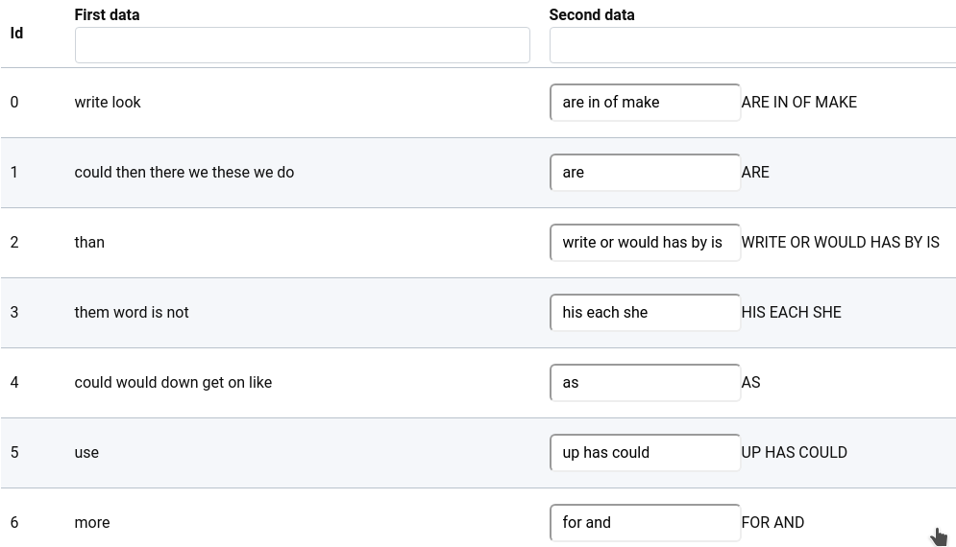Click the uppercase 'UP HAS COULD' text
Viewport: 956px width, 547px height.
(794, 453)
